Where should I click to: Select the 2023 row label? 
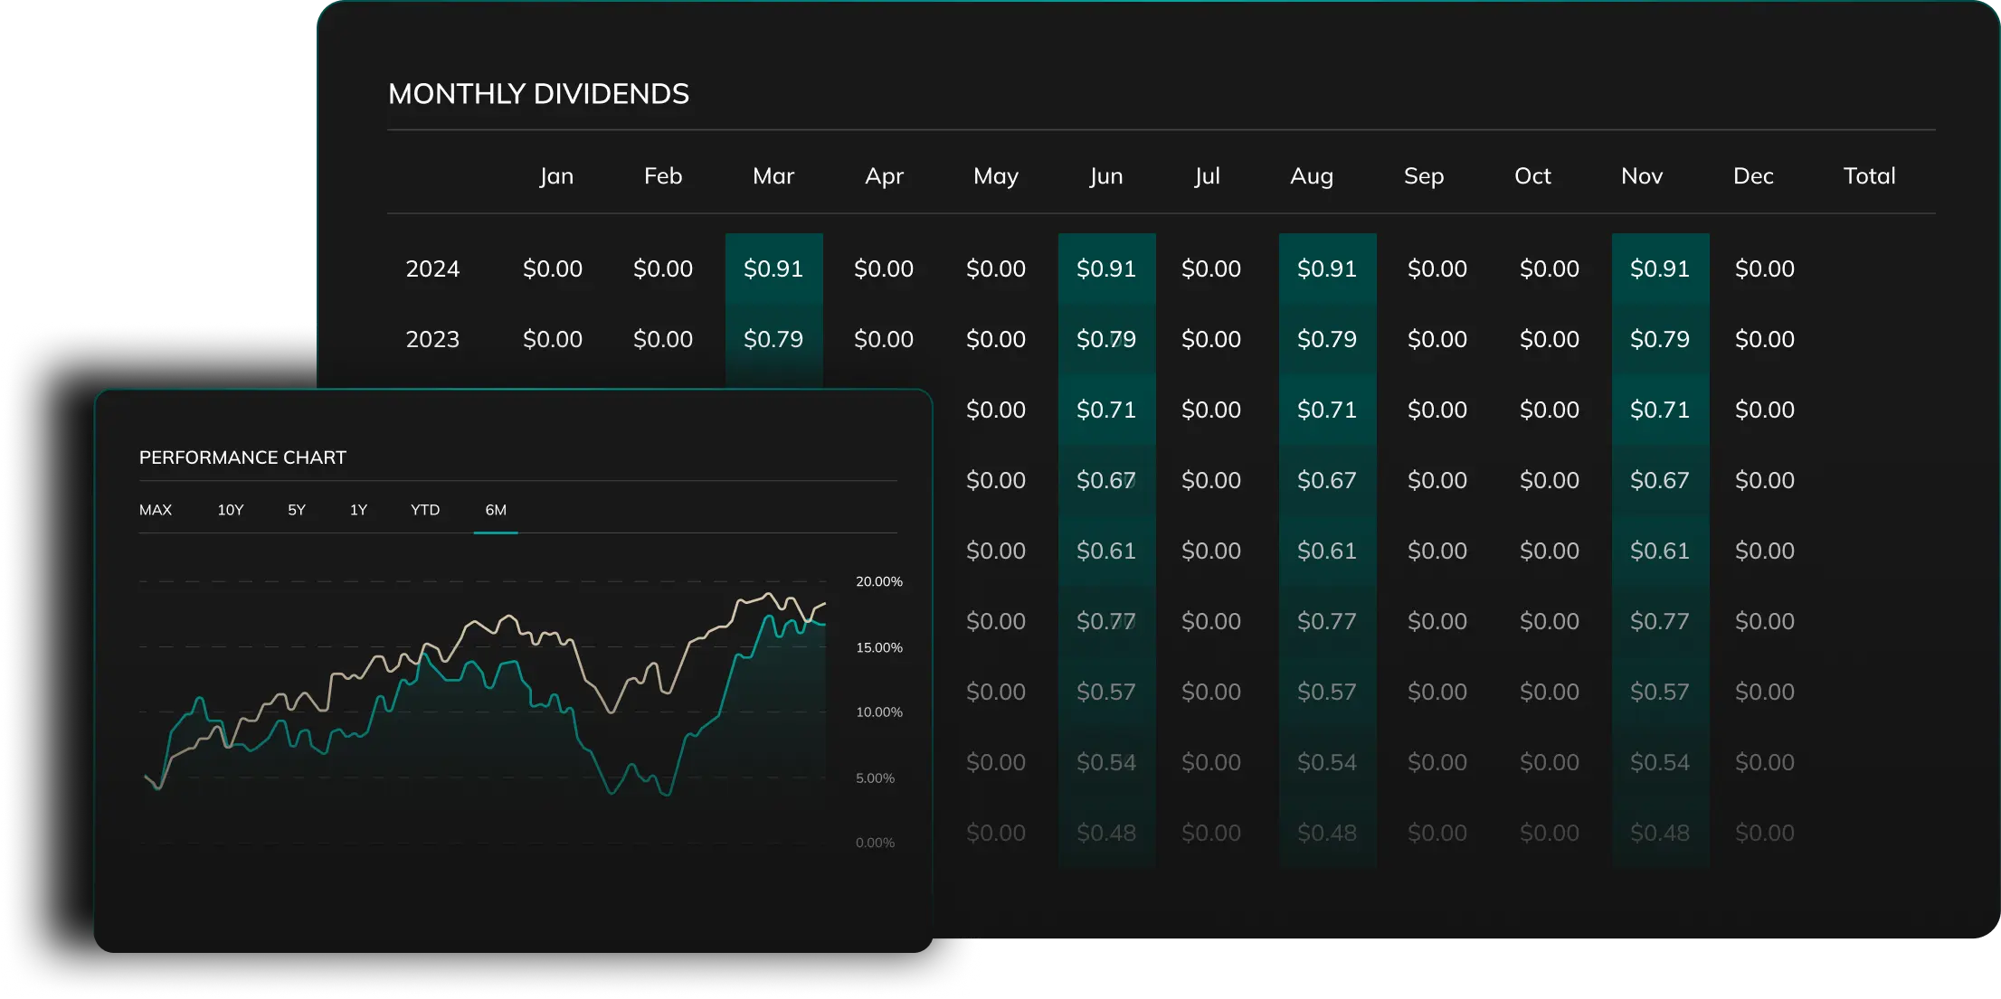(x=432, y=340)
